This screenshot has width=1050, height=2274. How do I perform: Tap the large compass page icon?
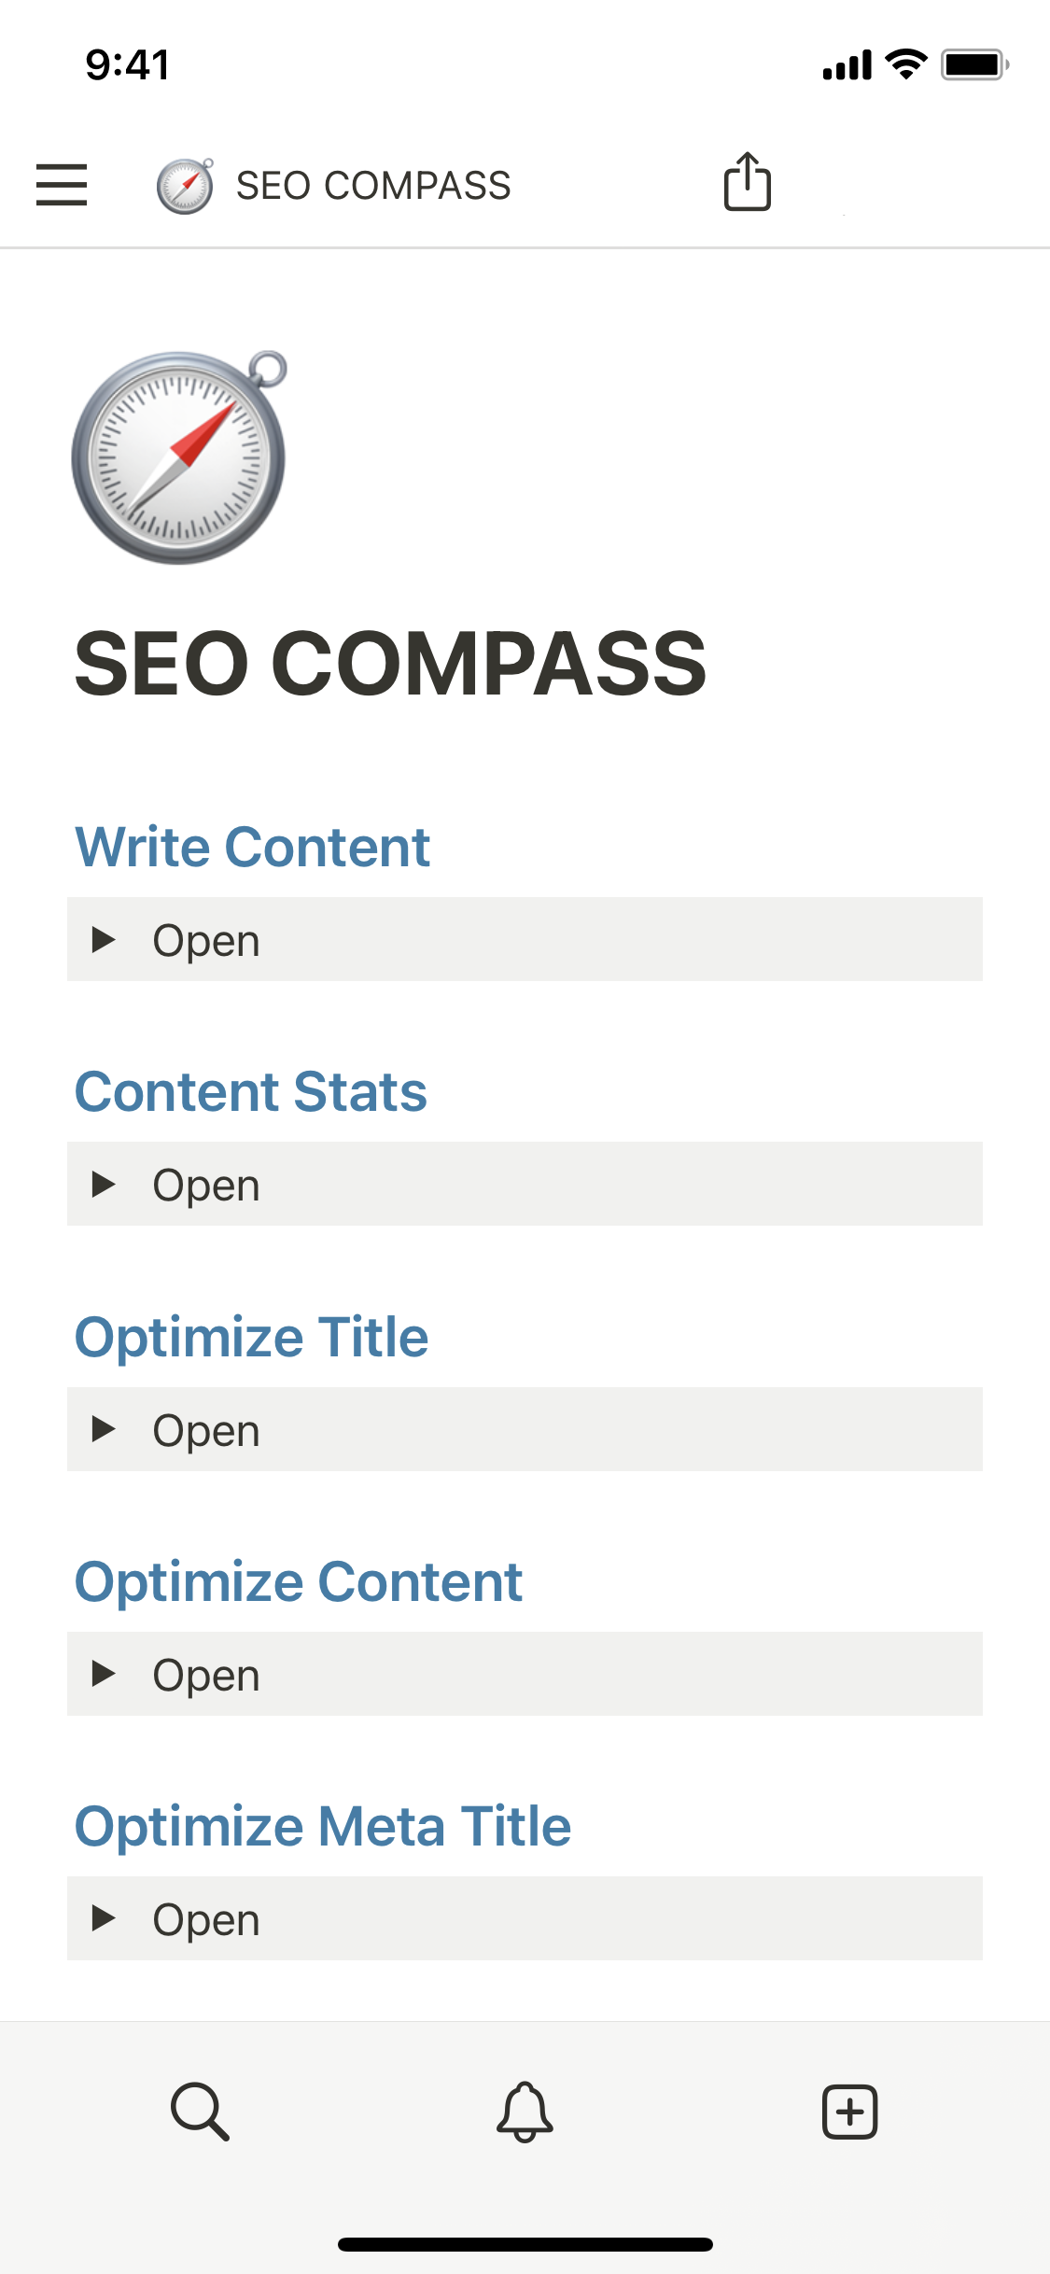pyautogui.click(x=179, y=457)
